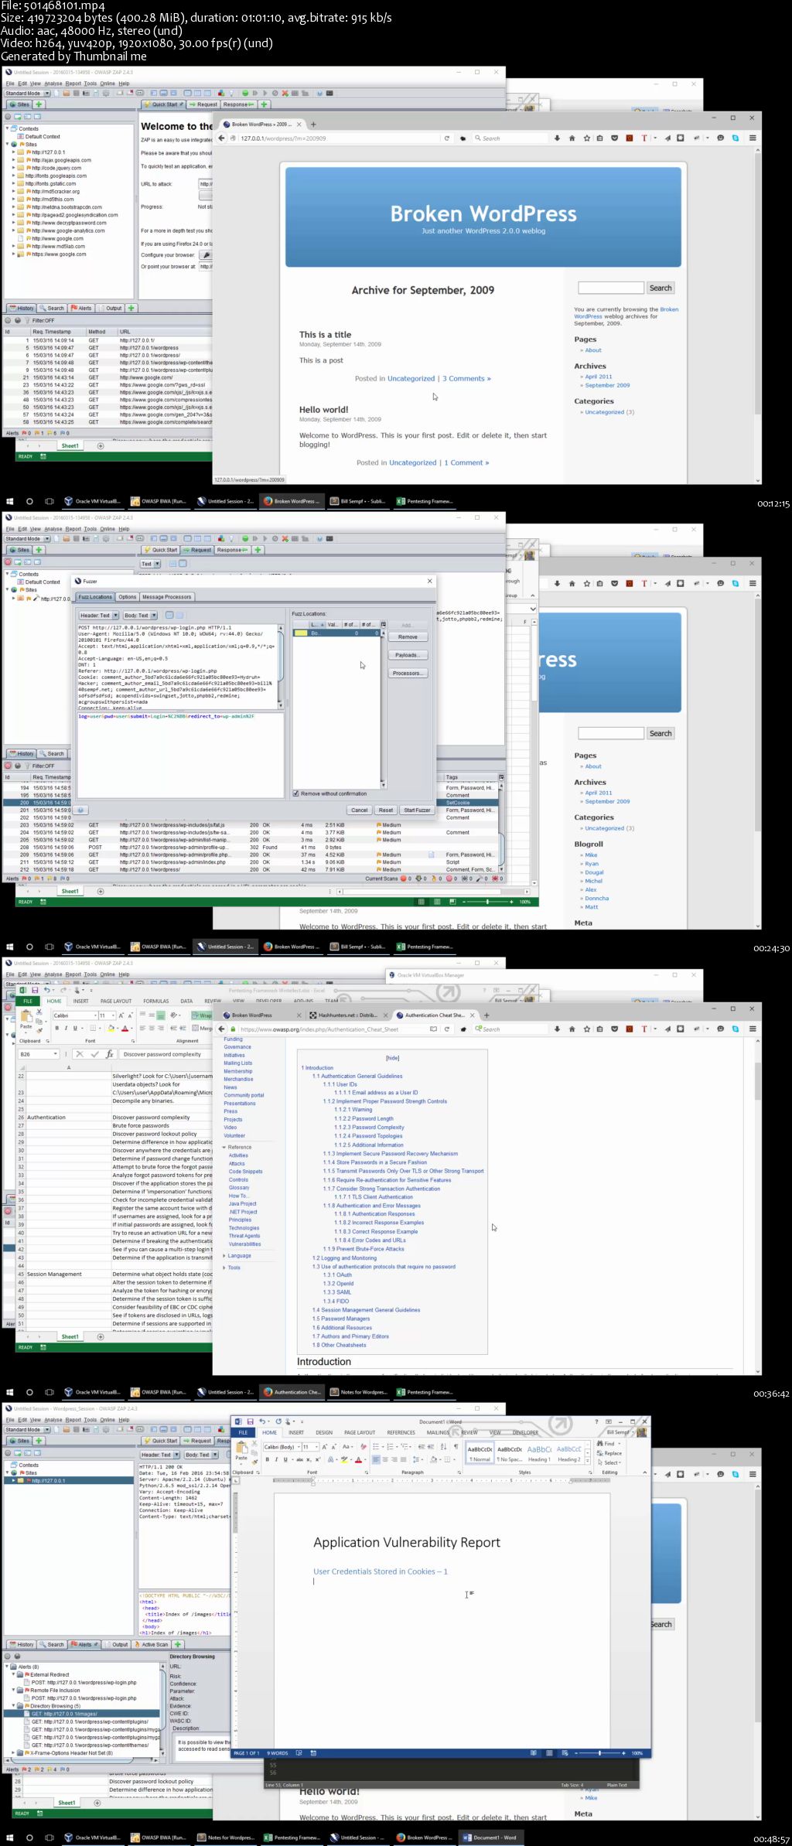Image resolution: width=792 pixels, height=1846 pixels.
Task: Click Replace in Word Editing group
Action: click(609, 1453)
